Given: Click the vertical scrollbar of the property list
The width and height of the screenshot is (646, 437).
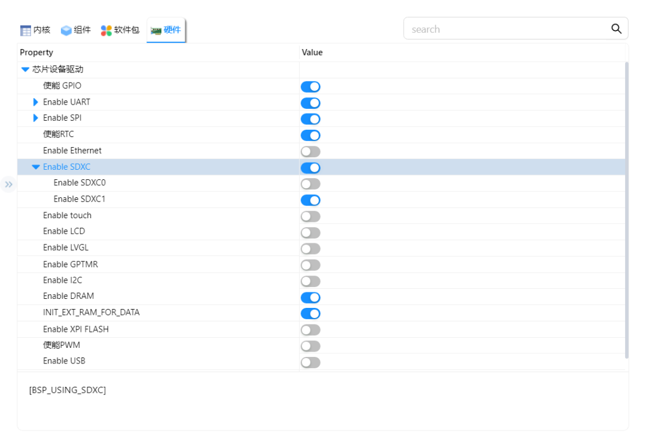Looking at the screenshot, I should [627, 210].
